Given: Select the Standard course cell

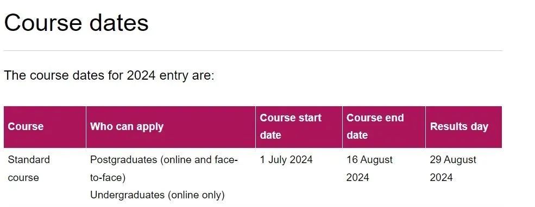Looking at the screenshot, I should pos(29,169).
